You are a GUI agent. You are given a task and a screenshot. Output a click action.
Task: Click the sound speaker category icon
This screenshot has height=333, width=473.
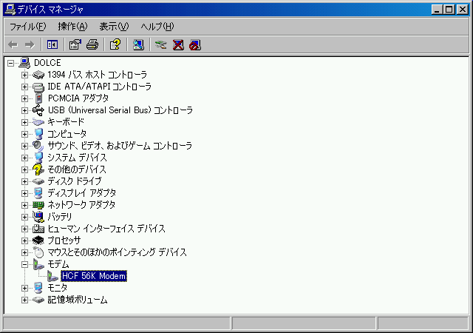pyautogui.click(x=38, y=146)
